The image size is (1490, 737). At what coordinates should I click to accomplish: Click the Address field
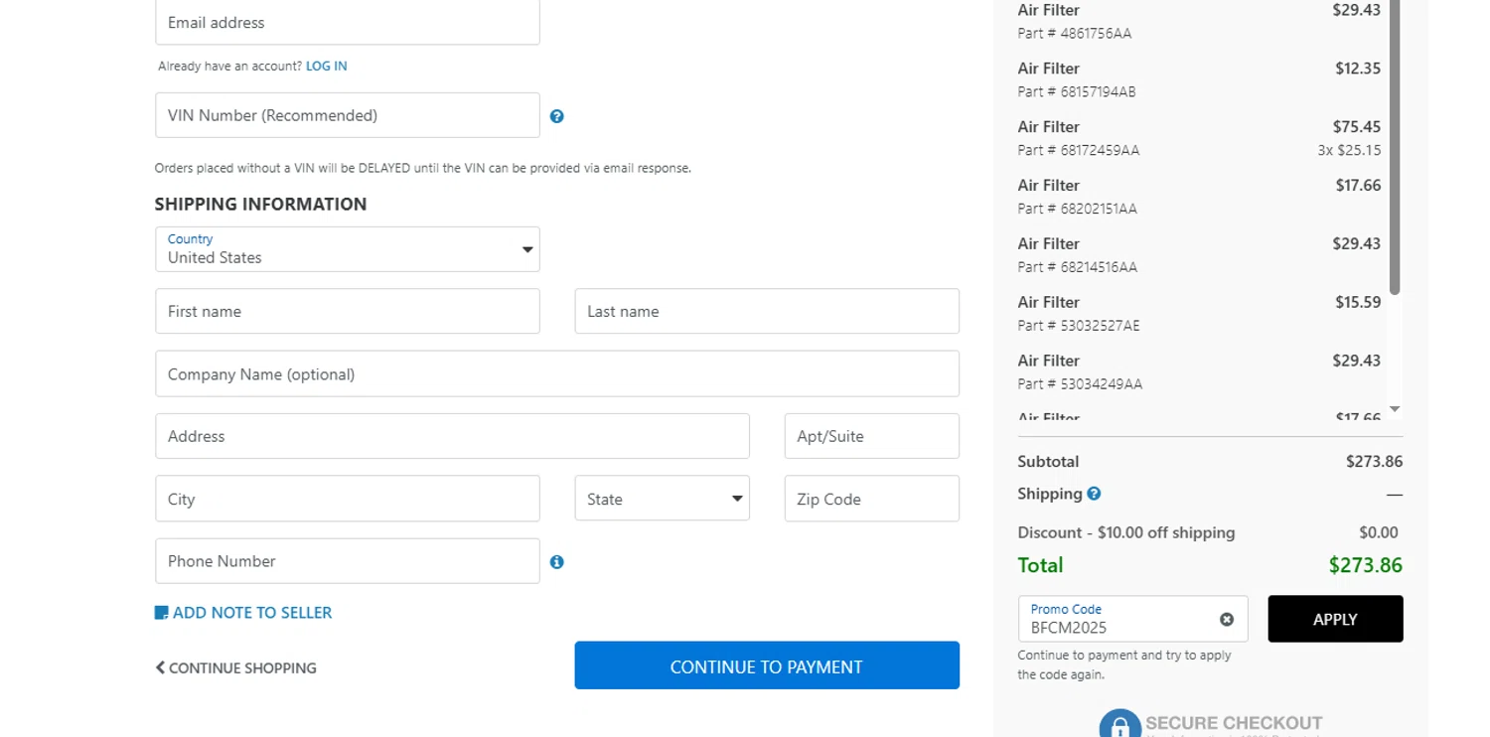pos(452,436)
